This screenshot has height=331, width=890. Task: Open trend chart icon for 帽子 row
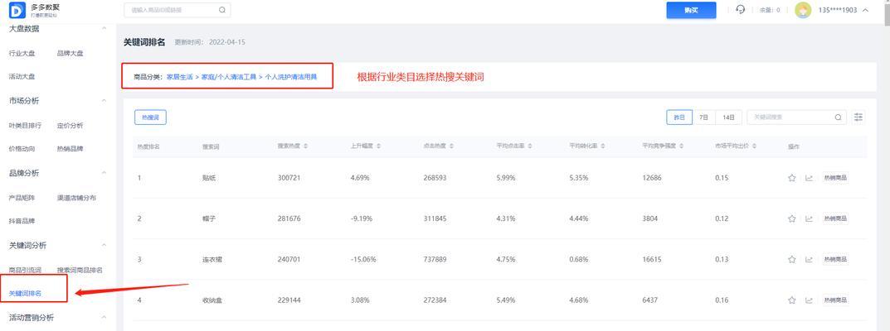(x=809, y=218)
